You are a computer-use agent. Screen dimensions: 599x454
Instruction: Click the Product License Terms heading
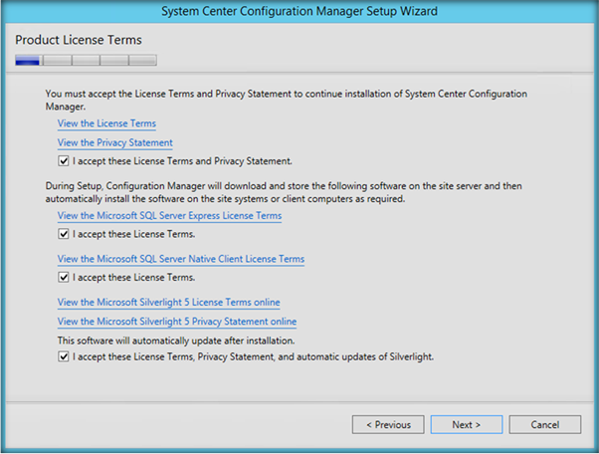click(x=79, y=40)
